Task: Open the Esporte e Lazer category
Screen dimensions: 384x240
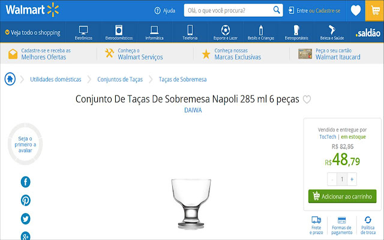Action: [x=226, y=32]
